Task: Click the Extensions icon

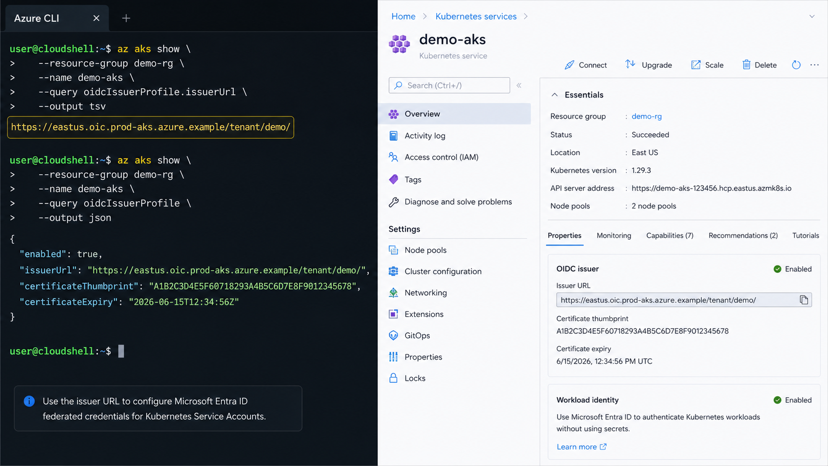Action: coord(394,314)
